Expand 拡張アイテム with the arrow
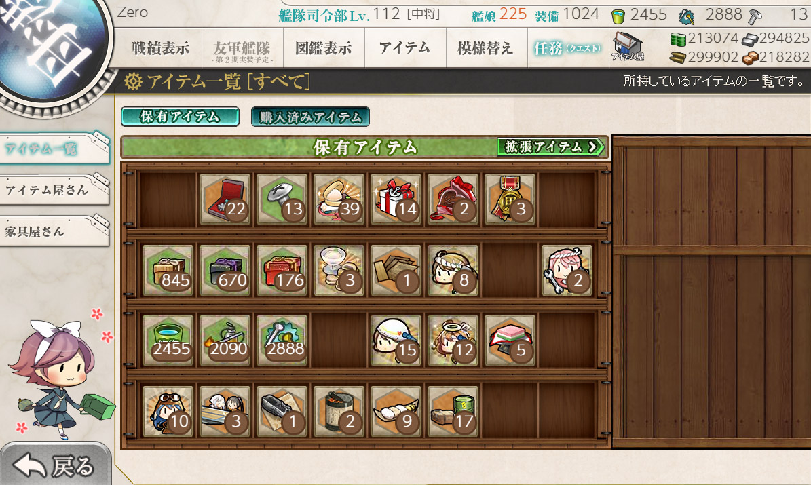Image resolution: width=811 pixels, height=485 pixels. click(551, 147)
